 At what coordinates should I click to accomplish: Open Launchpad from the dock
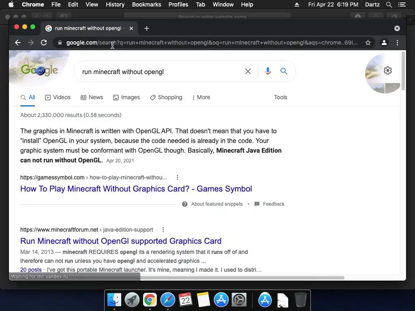[132, 300]
